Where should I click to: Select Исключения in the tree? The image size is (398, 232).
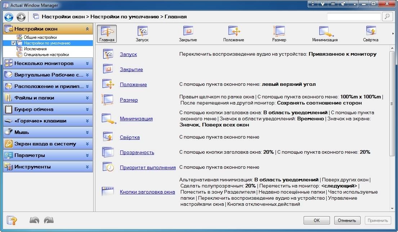point(35,49)
